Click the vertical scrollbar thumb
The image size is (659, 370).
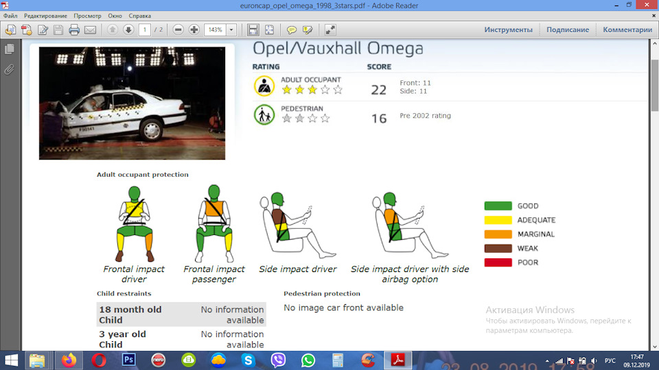tap(655, 85)
